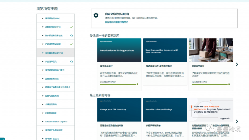The image size is (249, 140).
Task: Click the Manage your FBA inventory thumbnail
Action: [x=119, y=110]
